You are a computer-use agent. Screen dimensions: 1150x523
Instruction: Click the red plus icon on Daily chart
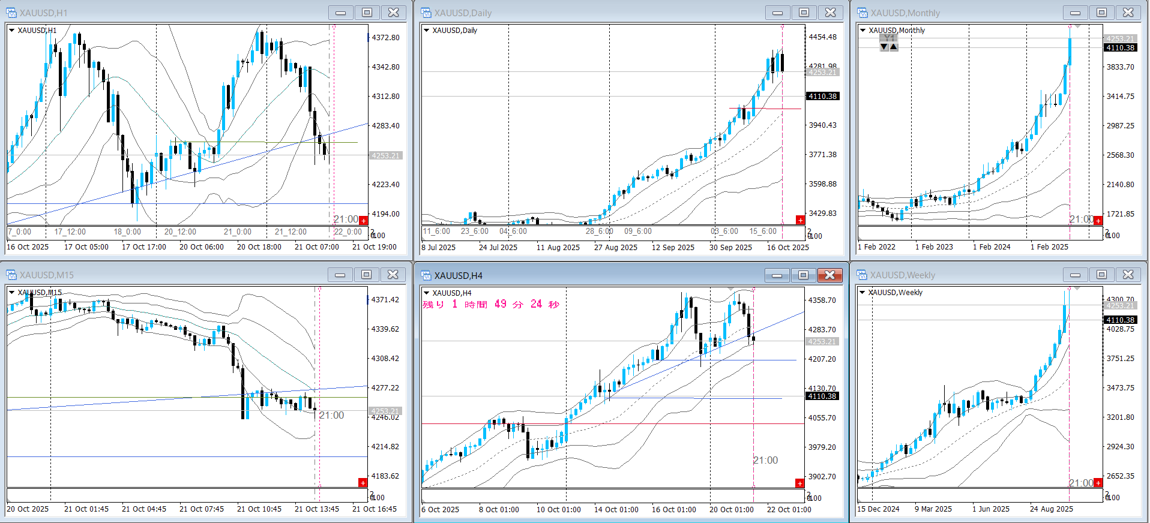pos(800,220)
